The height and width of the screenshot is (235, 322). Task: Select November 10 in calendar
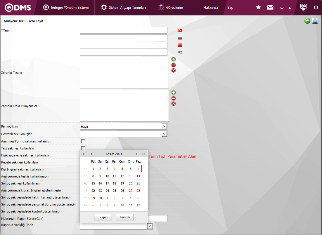107,176
